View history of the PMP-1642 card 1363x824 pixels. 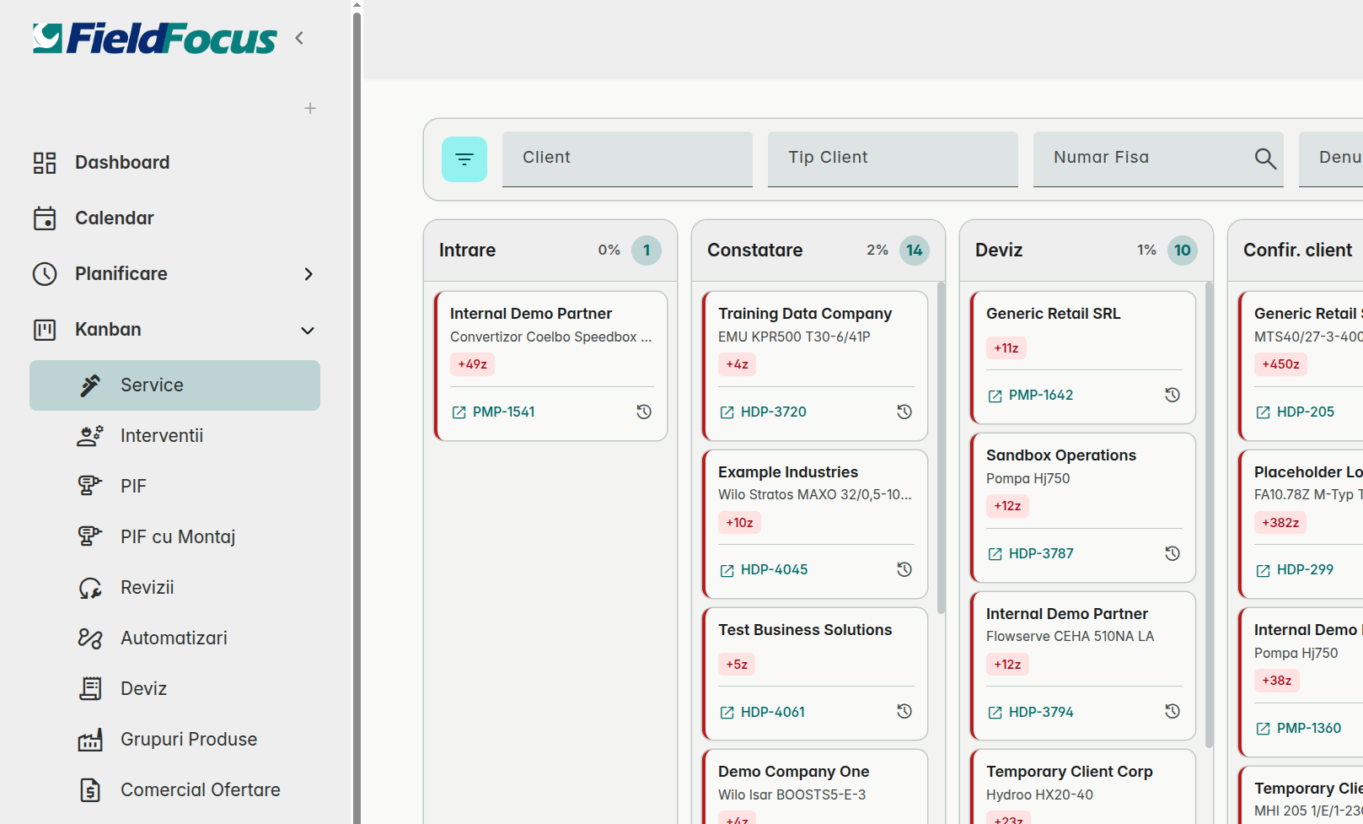click(1173, 395)
